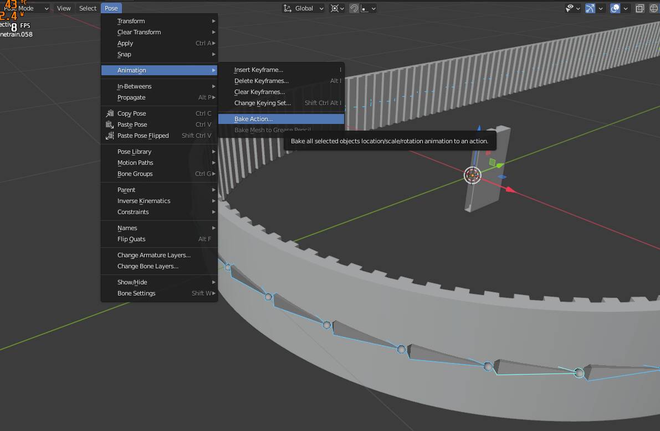The width and height of the screenshot is (660, 431).
Task: Toggle the show overlays button
Action: coord(615,8)
